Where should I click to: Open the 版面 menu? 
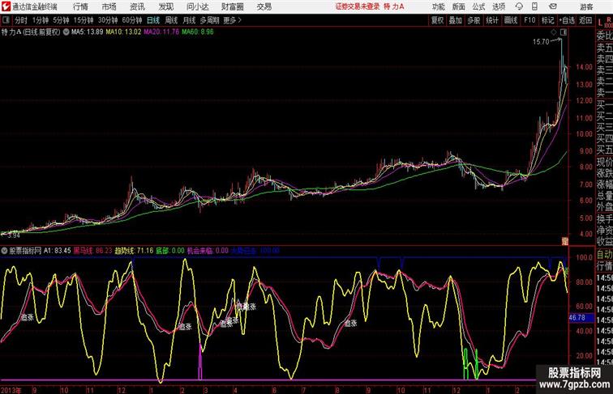[x=459, y=6]
